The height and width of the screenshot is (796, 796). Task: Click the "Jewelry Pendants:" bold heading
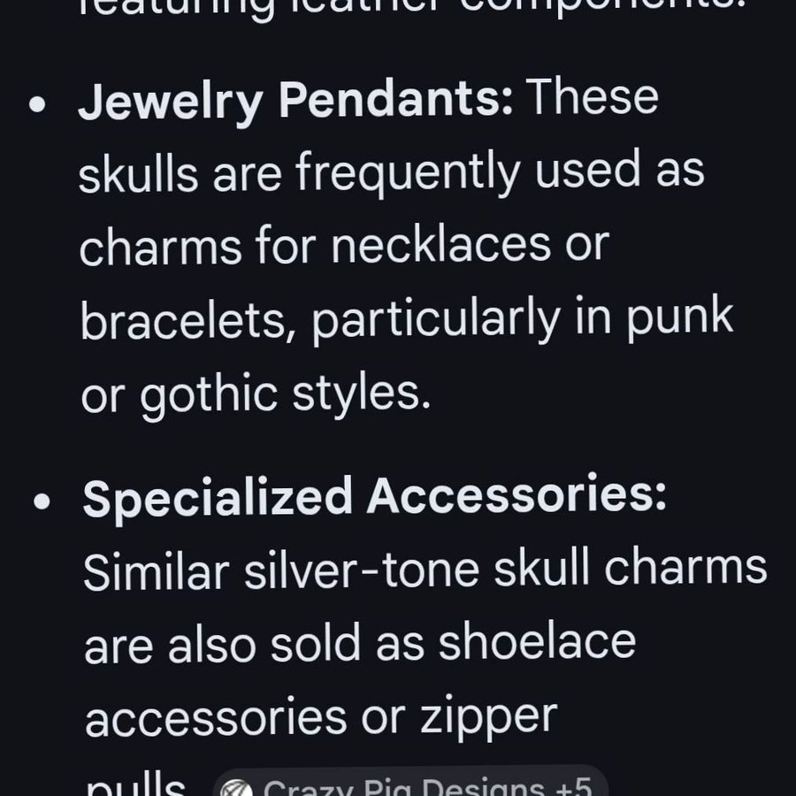point(295,102)
